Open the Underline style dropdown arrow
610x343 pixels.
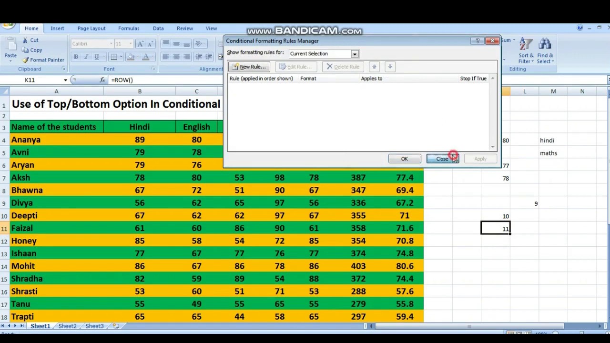103,57
